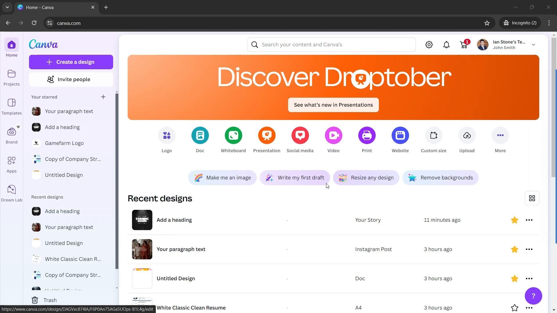Viewport: 557px width, 313px height.
Task: Open the shopping cart icon
Action: click(x=464, y=45)
